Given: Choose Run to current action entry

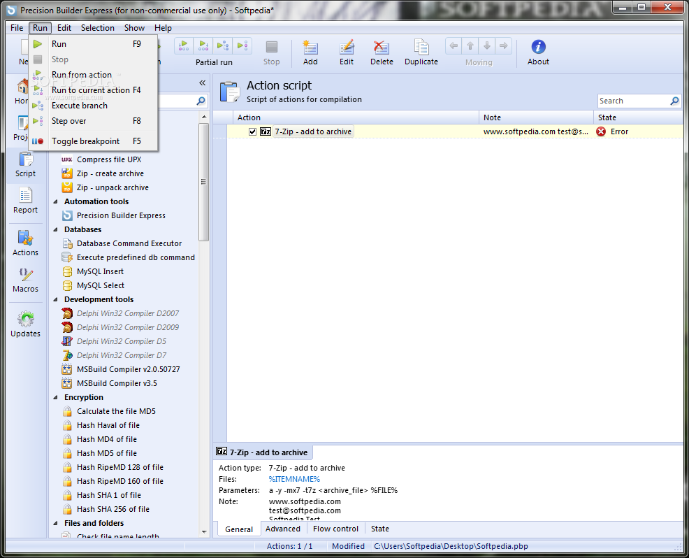Looking at the screenshot, I should 93,90.
